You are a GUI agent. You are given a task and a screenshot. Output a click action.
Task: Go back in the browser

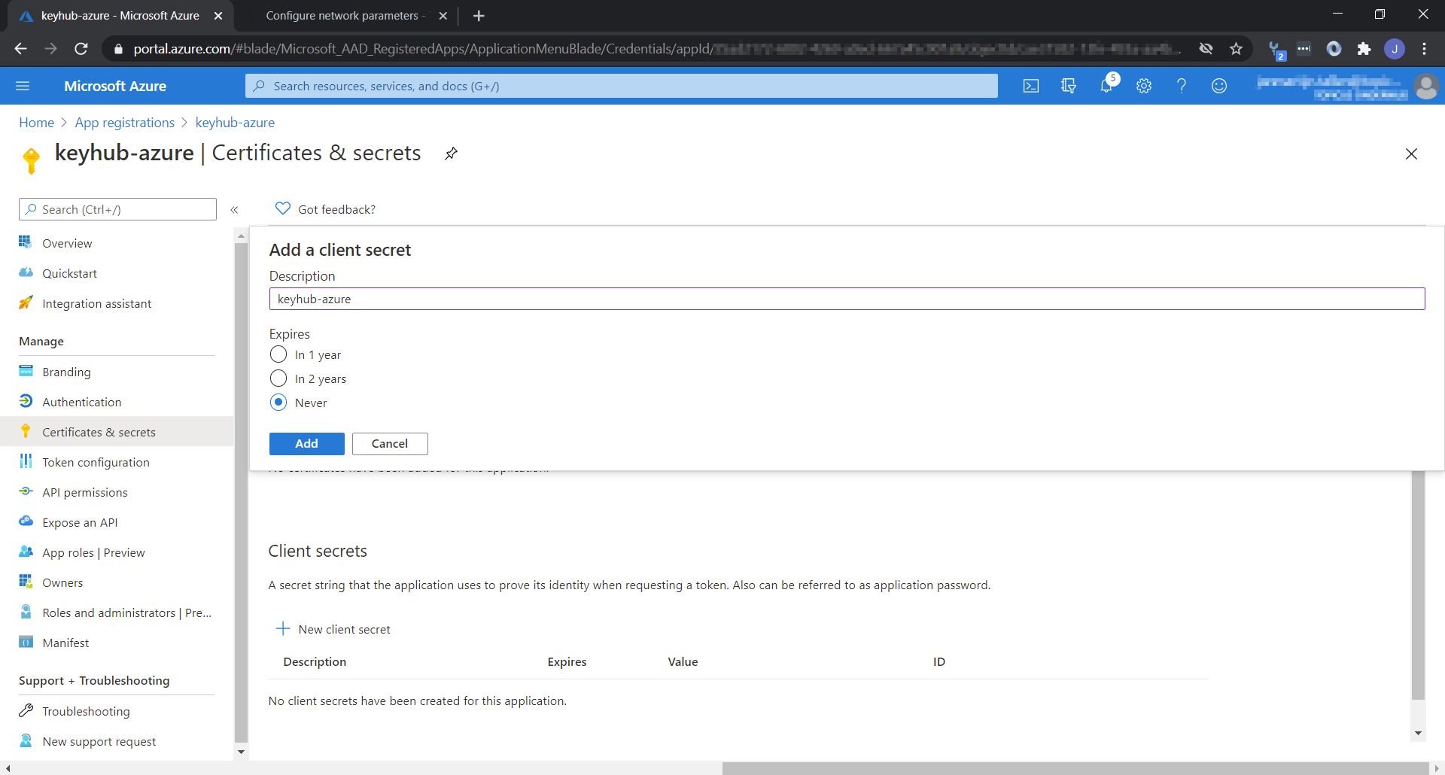point(20,49)
